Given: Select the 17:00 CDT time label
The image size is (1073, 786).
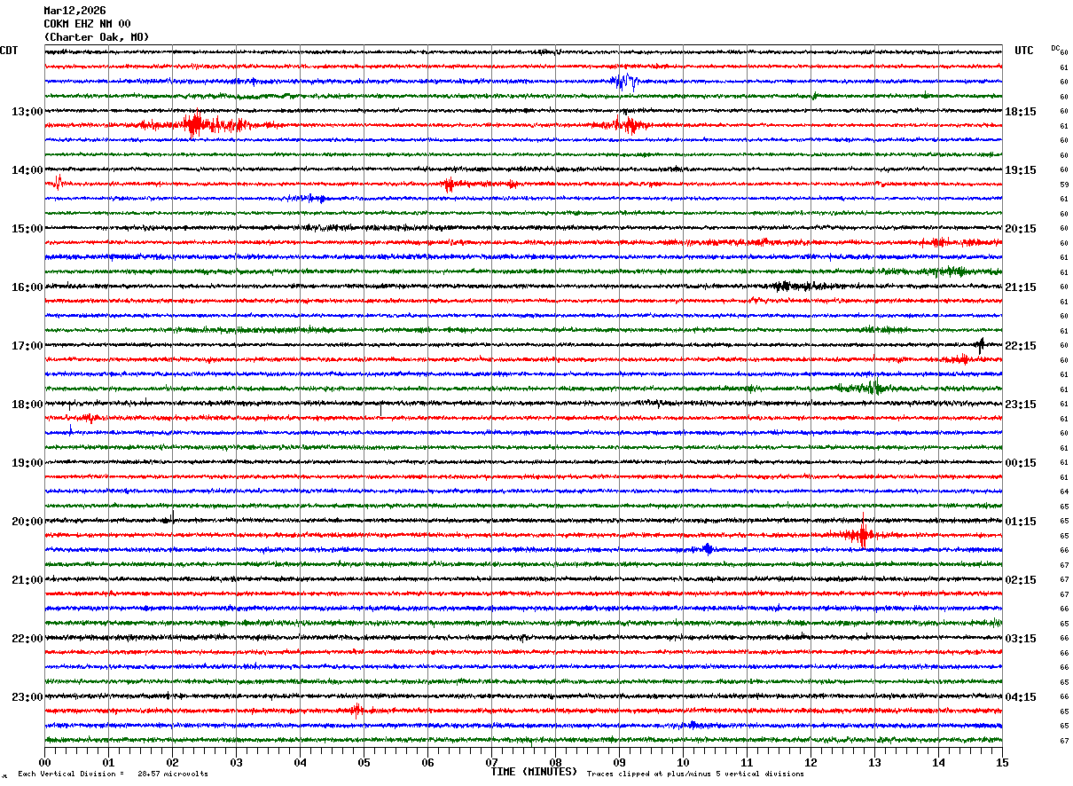Looking at the screenshot, I should tap(27, 345).
